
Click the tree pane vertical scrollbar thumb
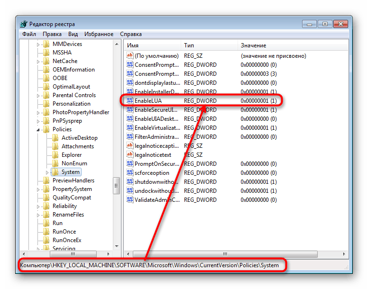116,186
